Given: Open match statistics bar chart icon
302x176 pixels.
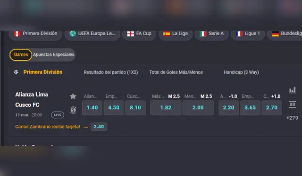Looking at the screenshot, I should click(x=292, y=90).
